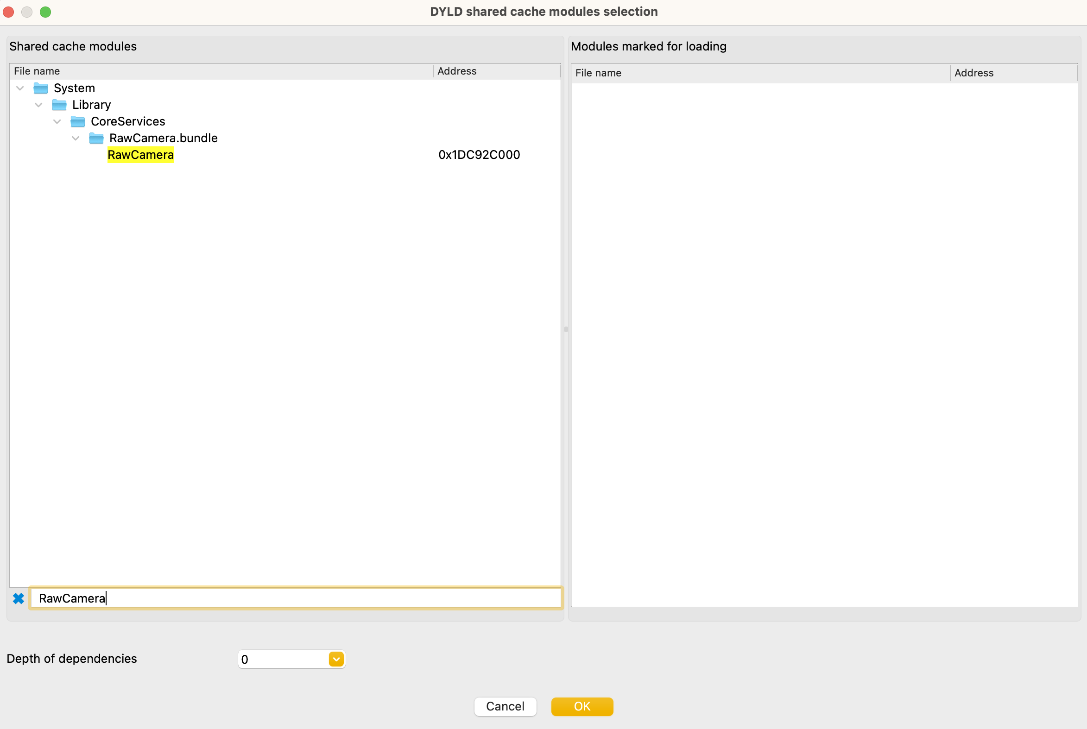The image size is (1087, 729).
Task: Sort shared cache modules by Address
Action: [496, 71]
